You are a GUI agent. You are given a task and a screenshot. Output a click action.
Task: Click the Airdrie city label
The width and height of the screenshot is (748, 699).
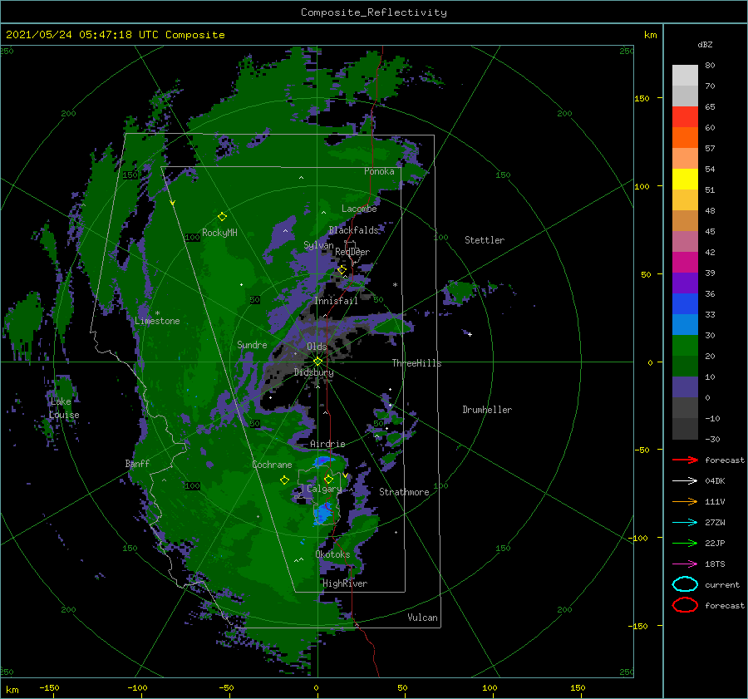click(x=327, y=444)
